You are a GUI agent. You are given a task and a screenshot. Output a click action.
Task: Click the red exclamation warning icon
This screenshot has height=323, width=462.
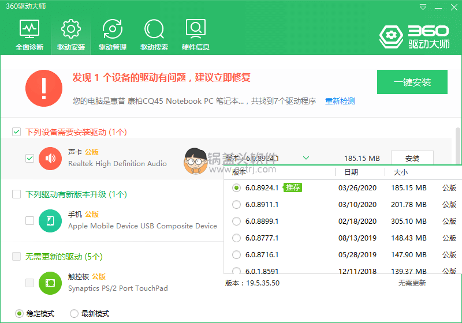point(44,88)
